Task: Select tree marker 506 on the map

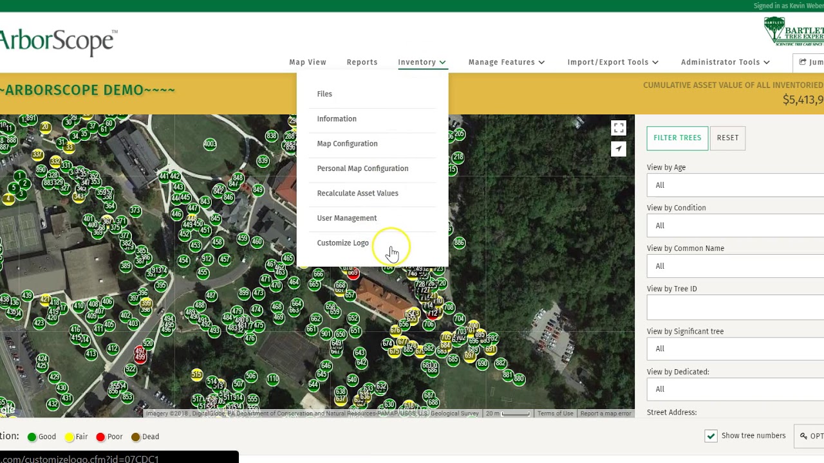Action: (251, 376)
